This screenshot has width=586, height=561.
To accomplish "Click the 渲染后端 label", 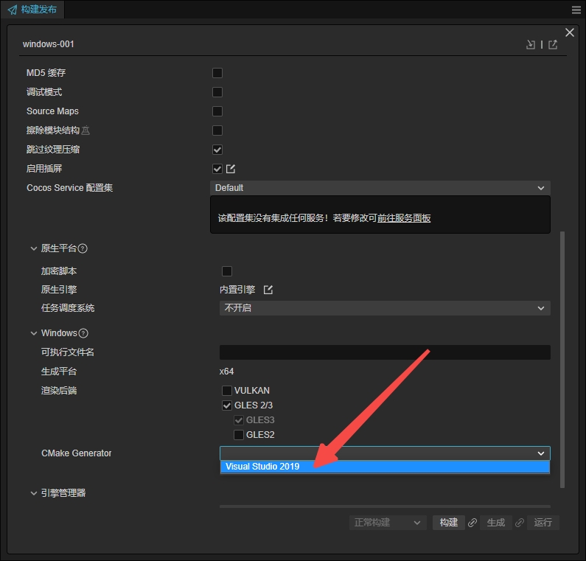I will pos(59,391).
